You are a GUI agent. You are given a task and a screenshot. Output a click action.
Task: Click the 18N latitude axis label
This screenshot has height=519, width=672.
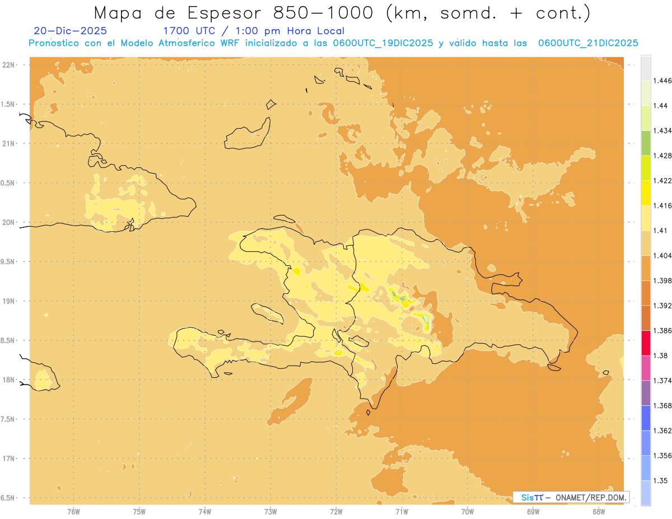point(9,380)
